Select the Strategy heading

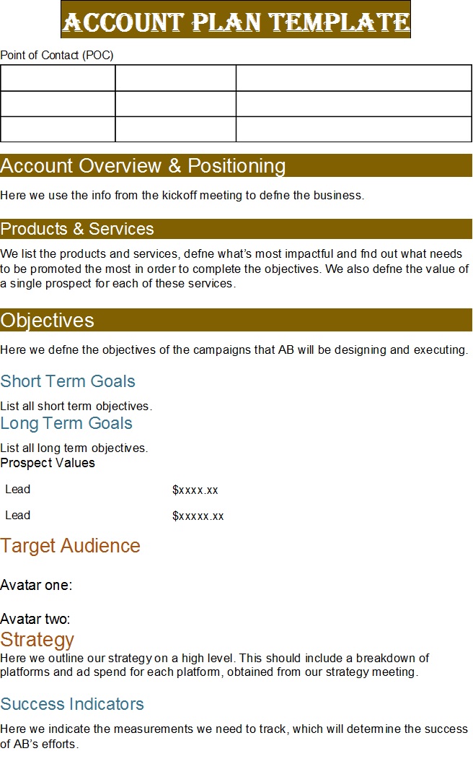(37, 639)
